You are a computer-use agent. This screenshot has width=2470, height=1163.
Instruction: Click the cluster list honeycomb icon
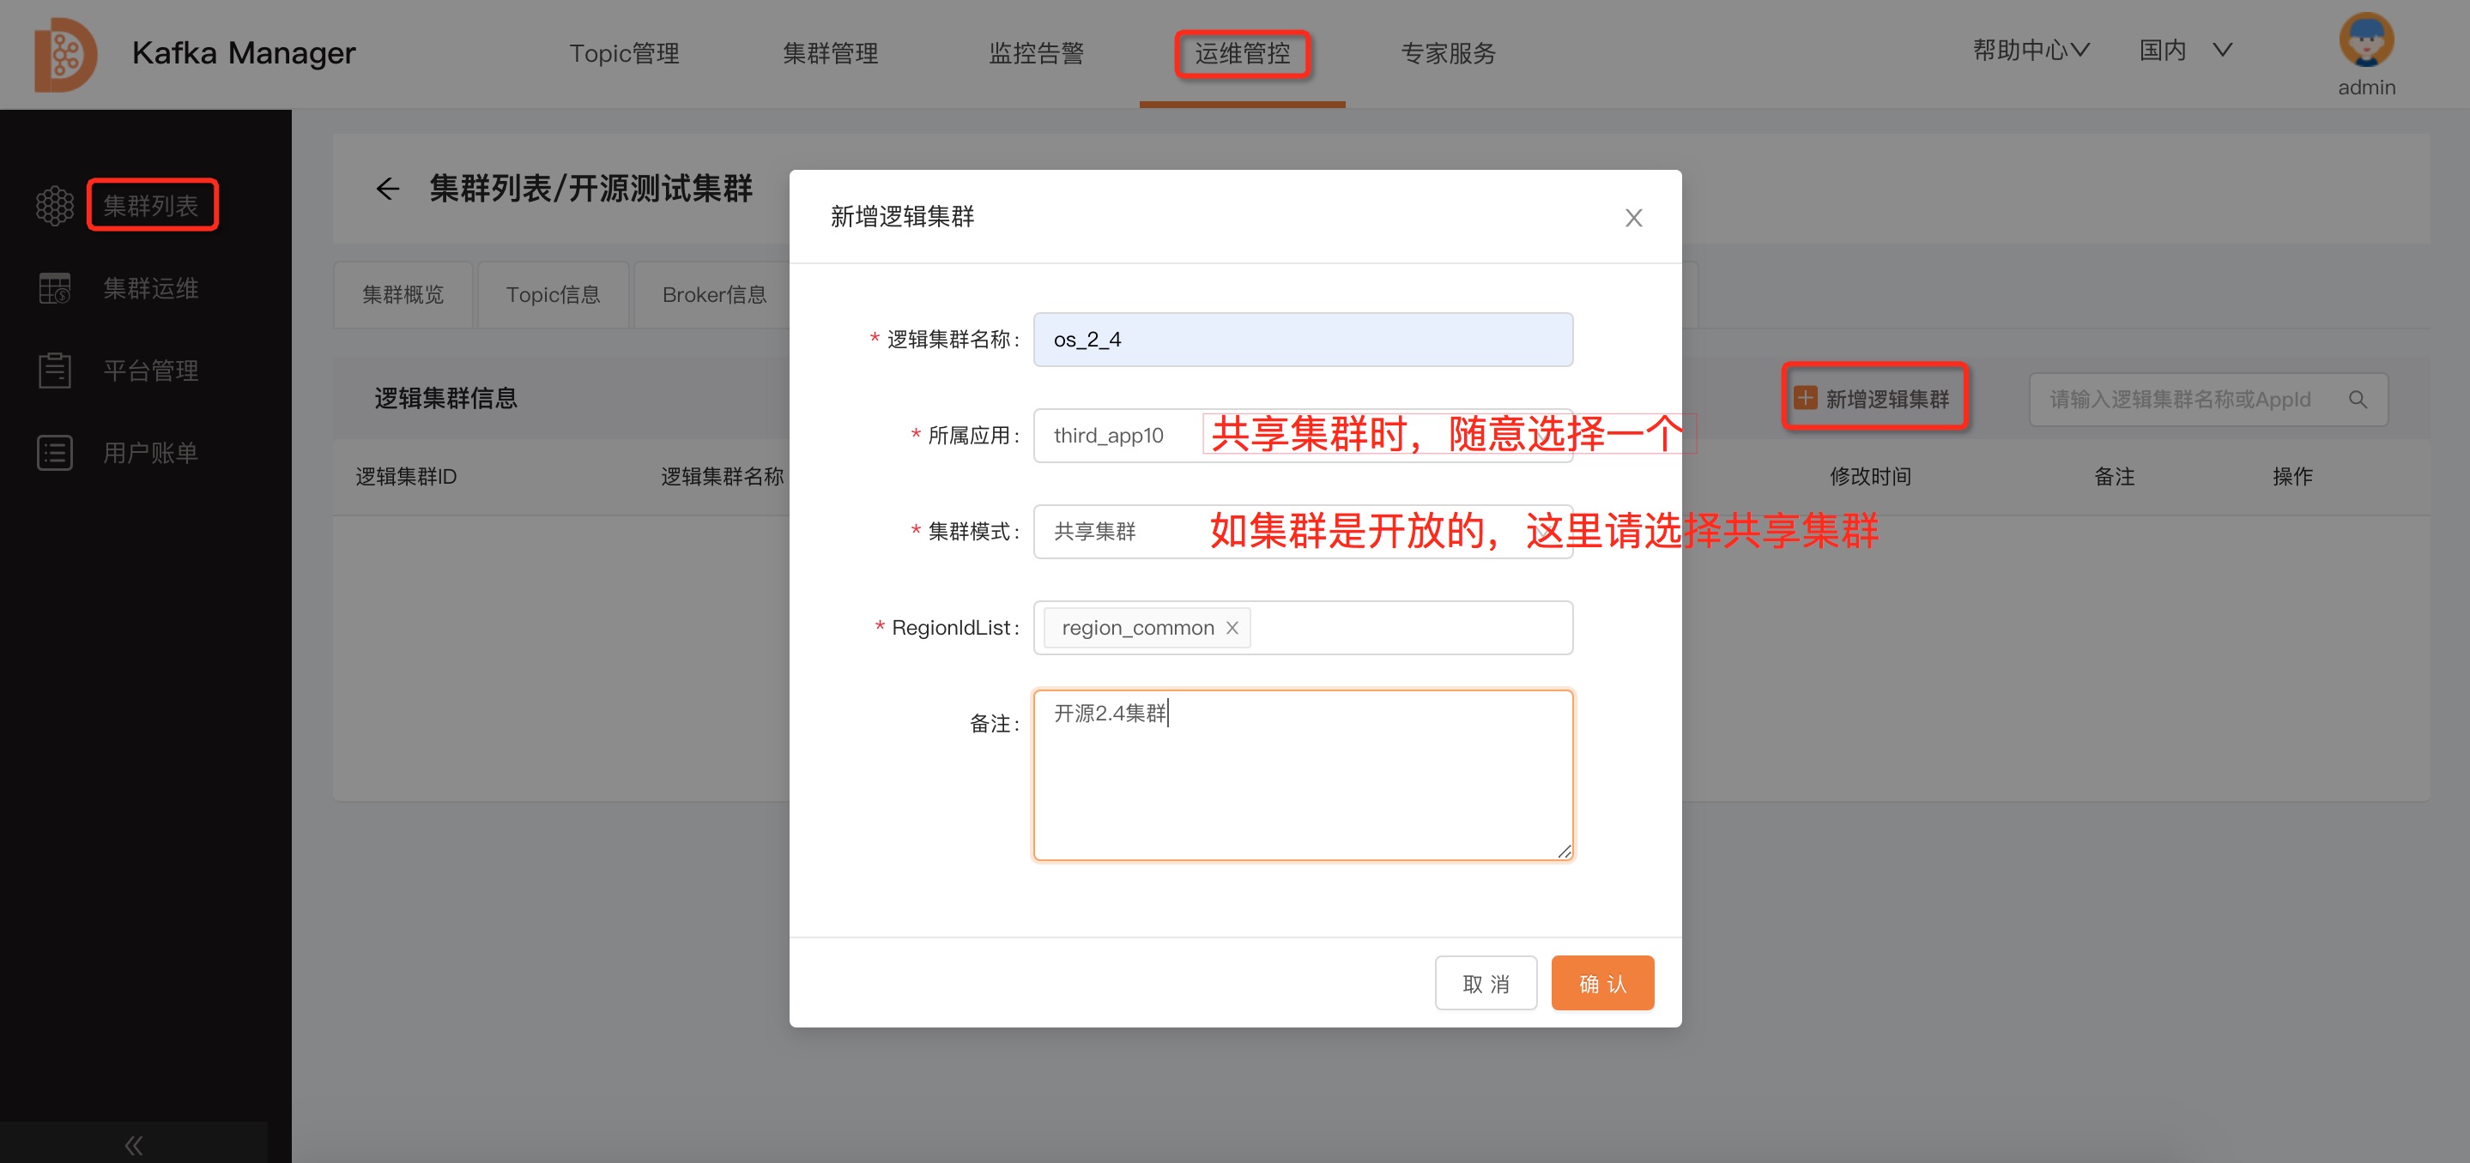click(x=55, y=206)
